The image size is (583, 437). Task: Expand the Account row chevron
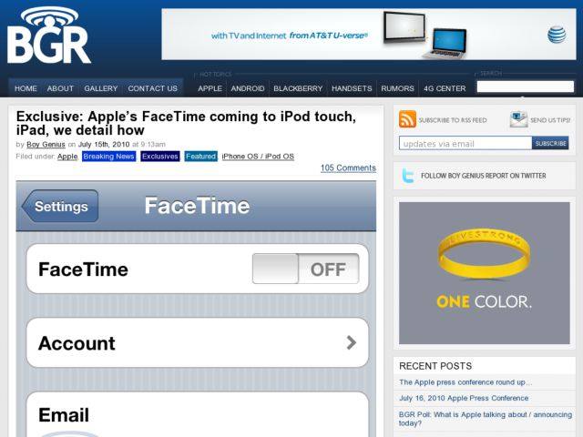click(x=351, y=343)
